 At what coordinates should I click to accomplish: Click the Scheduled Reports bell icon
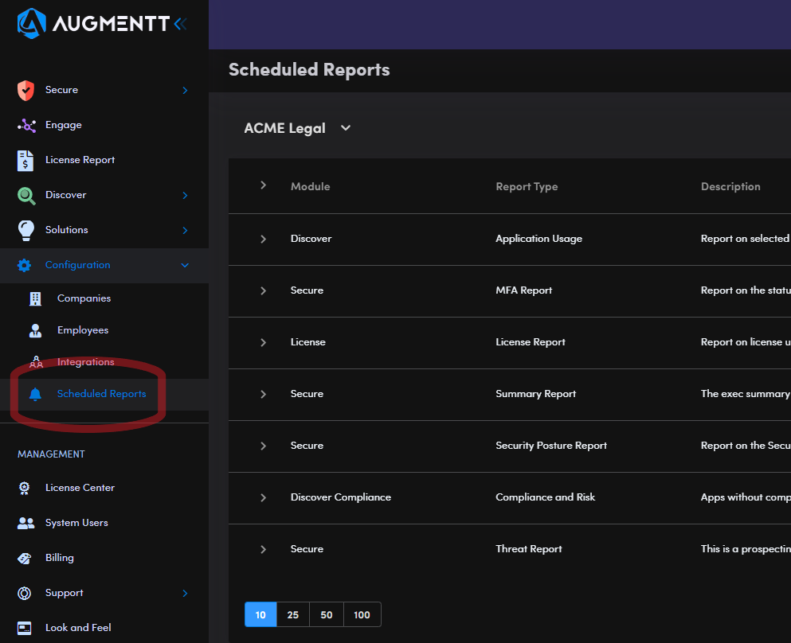tap(35, 394)
